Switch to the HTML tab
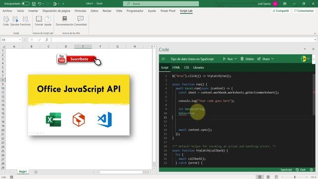Image resolution: width=318 pixels, height=179 pixels. tap(176, 68)
